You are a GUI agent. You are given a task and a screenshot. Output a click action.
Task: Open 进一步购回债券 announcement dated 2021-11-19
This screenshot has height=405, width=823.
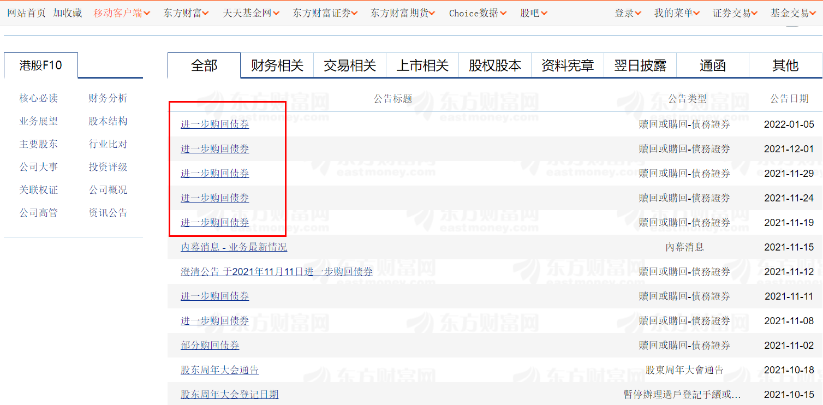215,223
